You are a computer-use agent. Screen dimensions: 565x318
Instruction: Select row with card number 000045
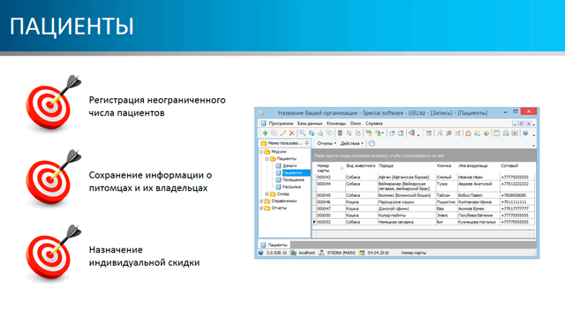tap(425, 195)
